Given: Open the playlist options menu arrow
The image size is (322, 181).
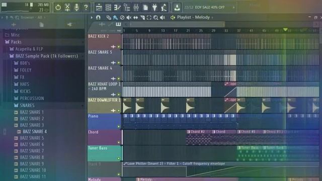Looking at the screenshot, I should 92,18.
